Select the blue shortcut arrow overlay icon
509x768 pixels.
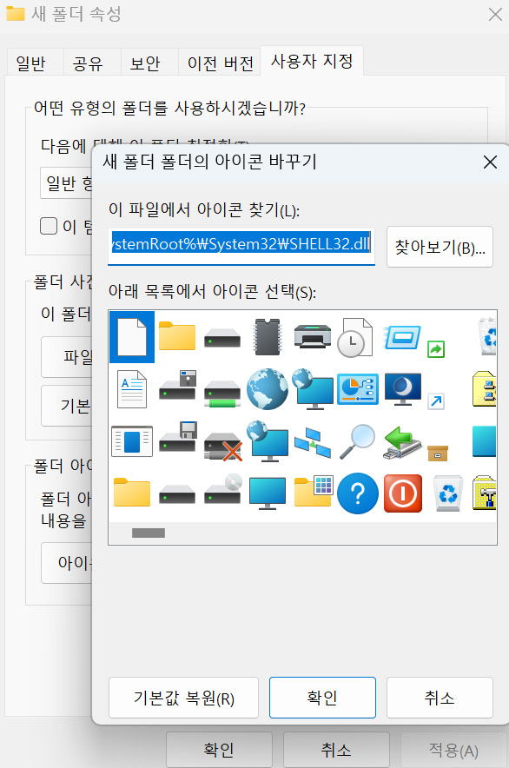(x=436, y=401)
